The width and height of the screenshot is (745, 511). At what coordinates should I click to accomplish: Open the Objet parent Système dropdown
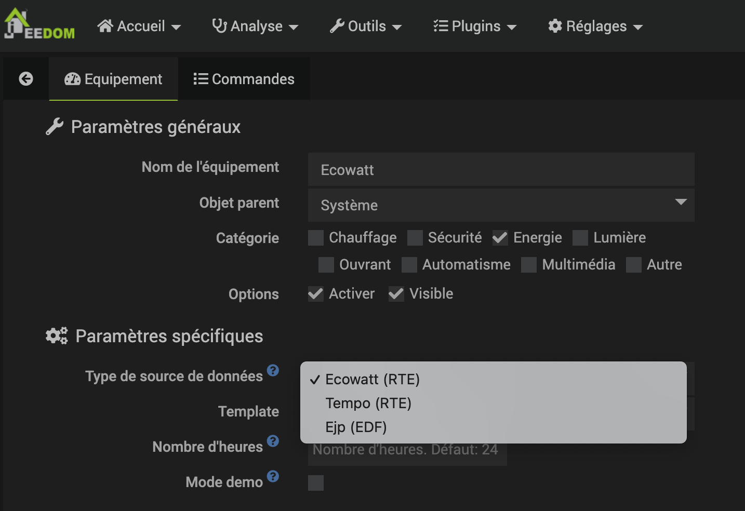tap(501, 205)
